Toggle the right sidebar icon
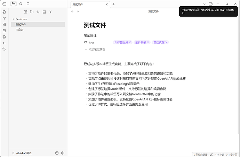Image resolution: width=240 pixels, height=157 pixels. (x=211, y=4)
